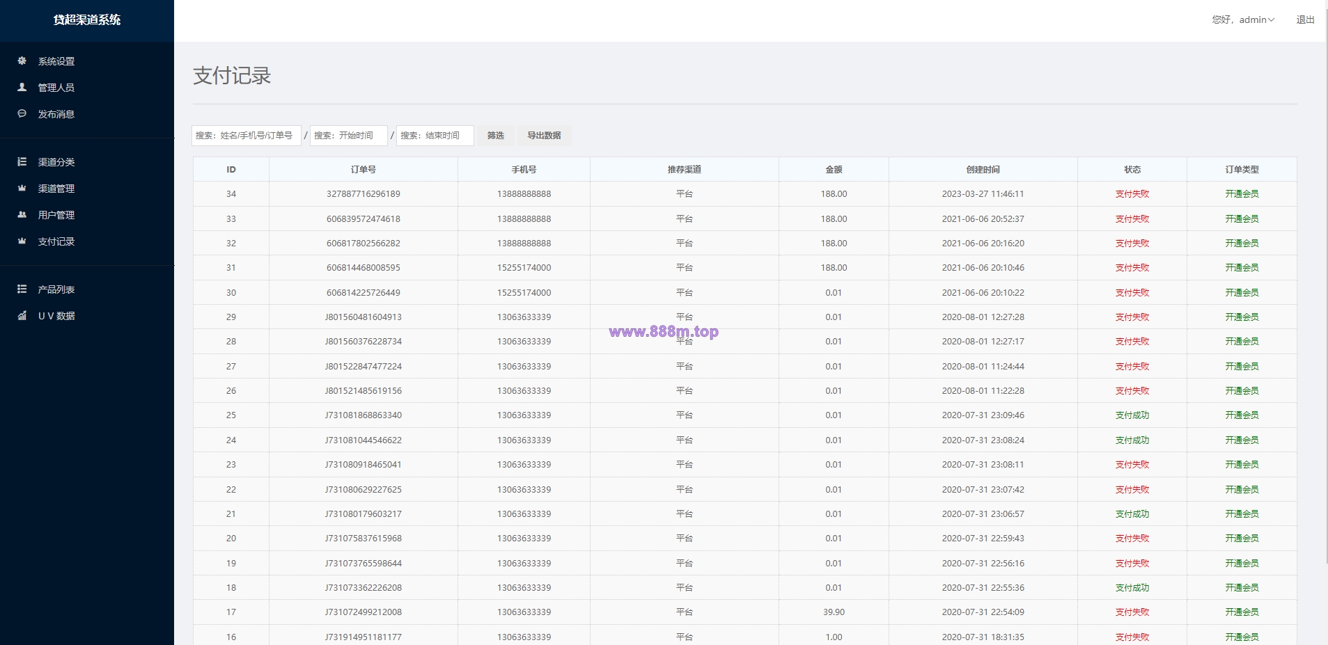Screen dimensions: 1328x645
Task: Click the 推荐渠道 column header
Action: point(685,170)
